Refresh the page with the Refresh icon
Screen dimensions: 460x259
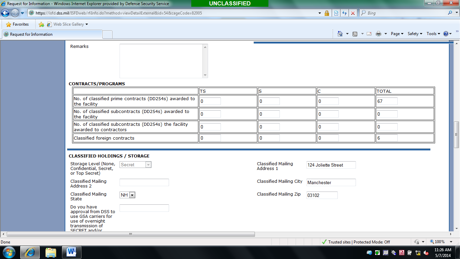pyautogui.click(x=344, y=13)
